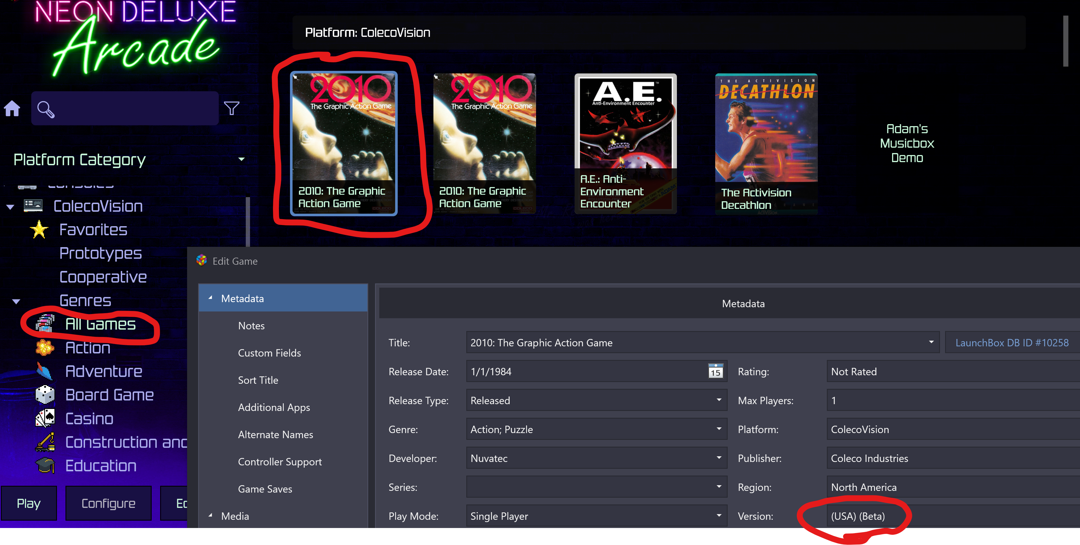
Task: Click the Action explosion icon
Action: (45, 347)
